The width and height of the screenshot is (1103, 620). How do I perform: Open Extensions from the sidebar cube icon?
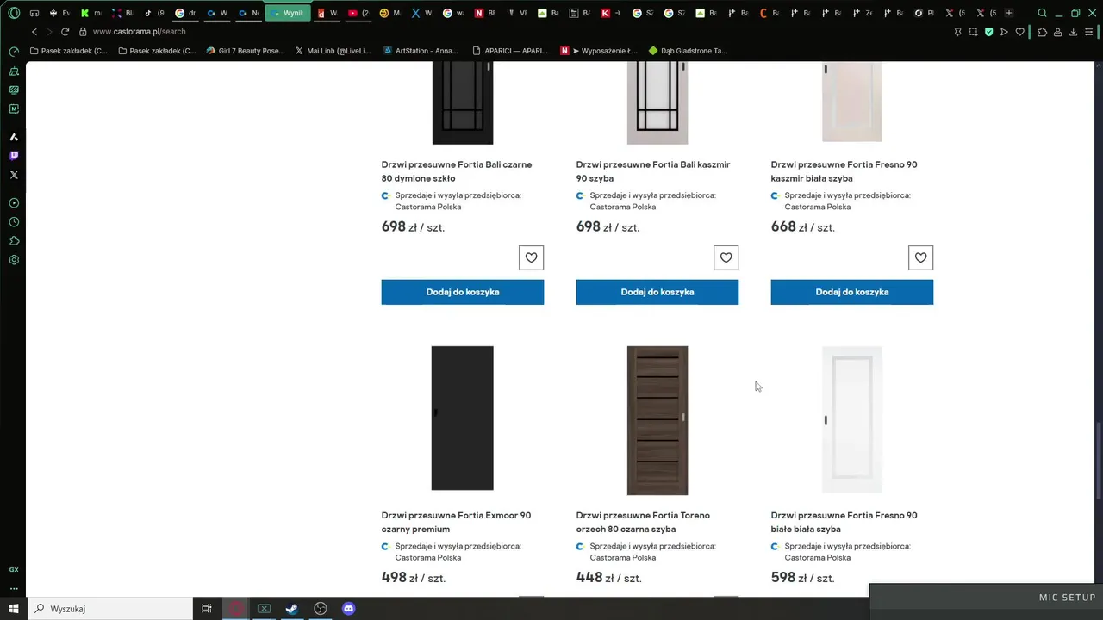tap(14, 241)
